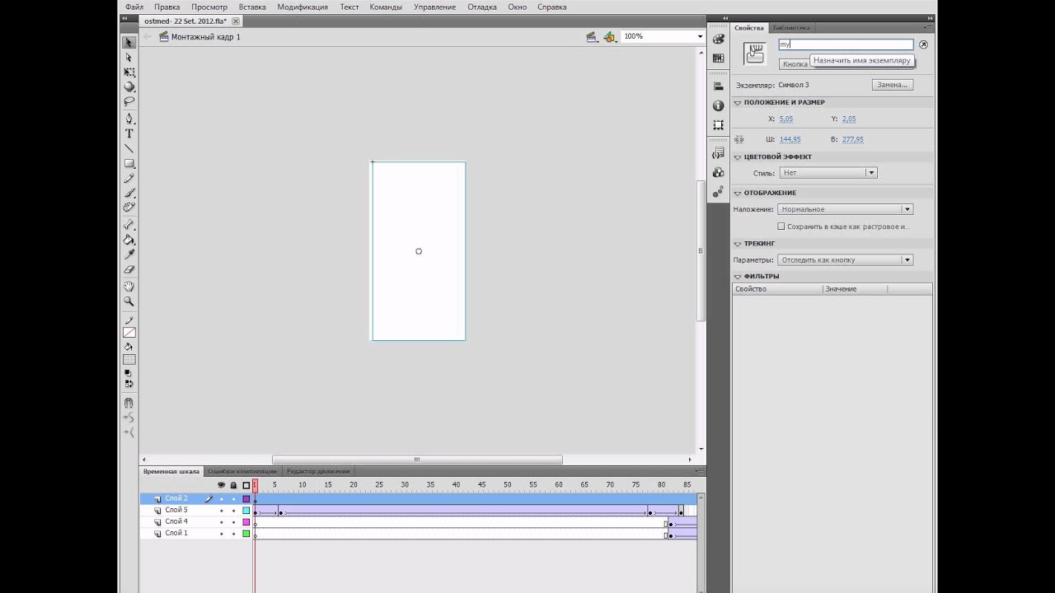
Task: Open the Color palette panel icon
Action: (718, 39)
